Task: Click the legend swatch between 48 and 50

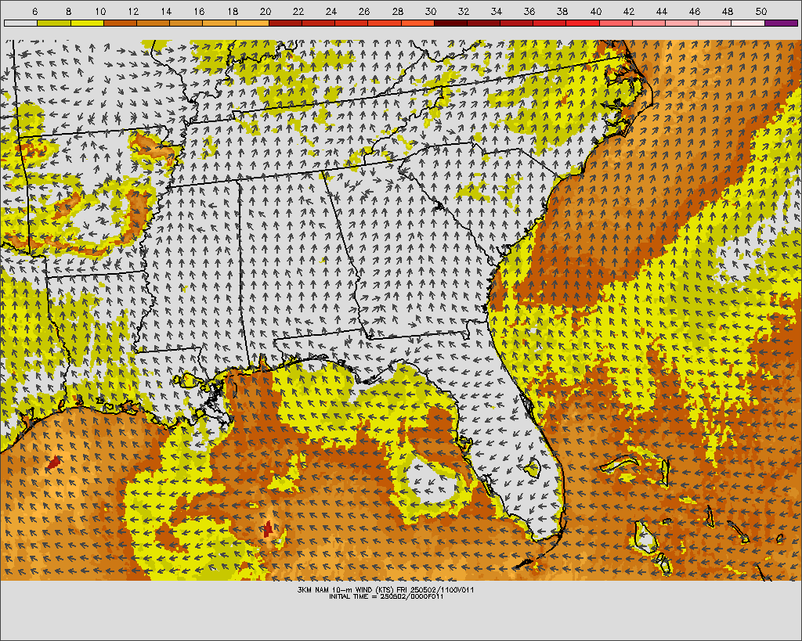Action: click(748, 23)
